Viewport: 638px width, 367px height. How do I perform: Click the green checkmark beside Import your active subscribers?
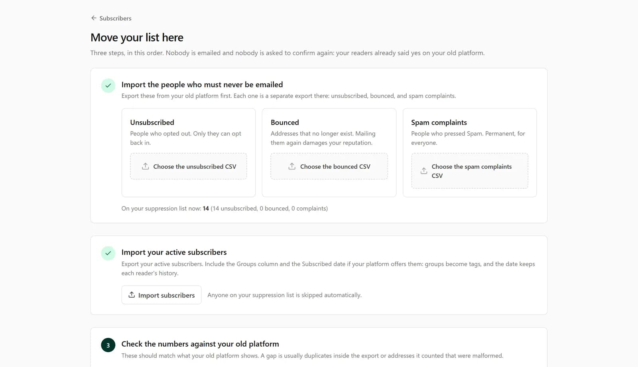(x=108, y=253)
